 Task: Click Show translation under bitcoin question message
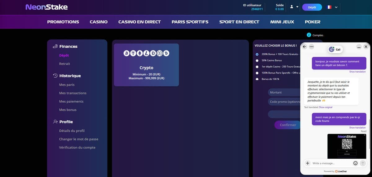[357, 72]
